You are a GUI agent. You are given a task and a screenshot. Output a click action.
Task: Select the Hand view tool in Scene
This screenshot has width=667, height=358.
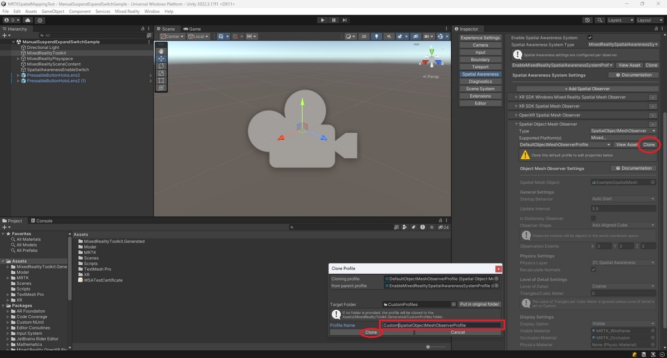point(161,51)
